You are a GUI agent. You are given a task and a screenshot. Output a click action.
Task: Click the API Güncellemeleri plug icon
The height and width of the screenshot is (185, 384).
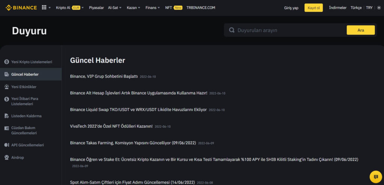7,145
